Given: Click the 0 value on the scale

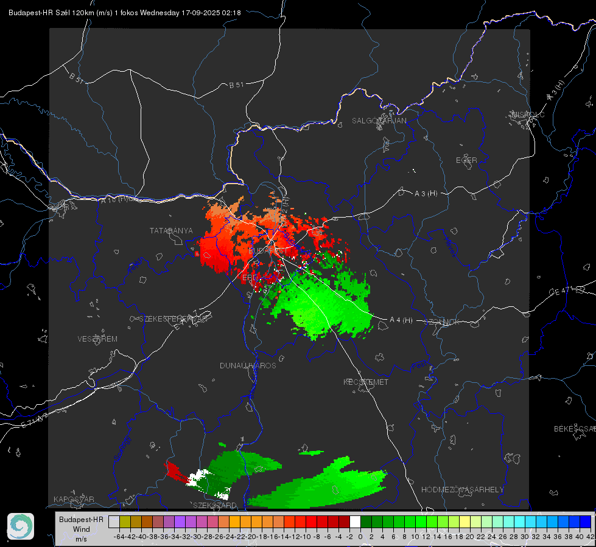Looking at the screenshot, I should (360, 537).
